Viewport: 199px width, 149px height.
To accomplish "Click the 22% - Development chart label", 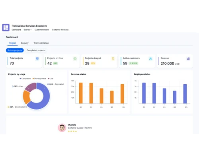I will click(x=17, y=107).
